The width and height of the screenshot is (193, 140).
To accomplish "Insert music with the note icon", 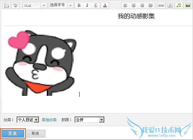I will click(179, 5).
